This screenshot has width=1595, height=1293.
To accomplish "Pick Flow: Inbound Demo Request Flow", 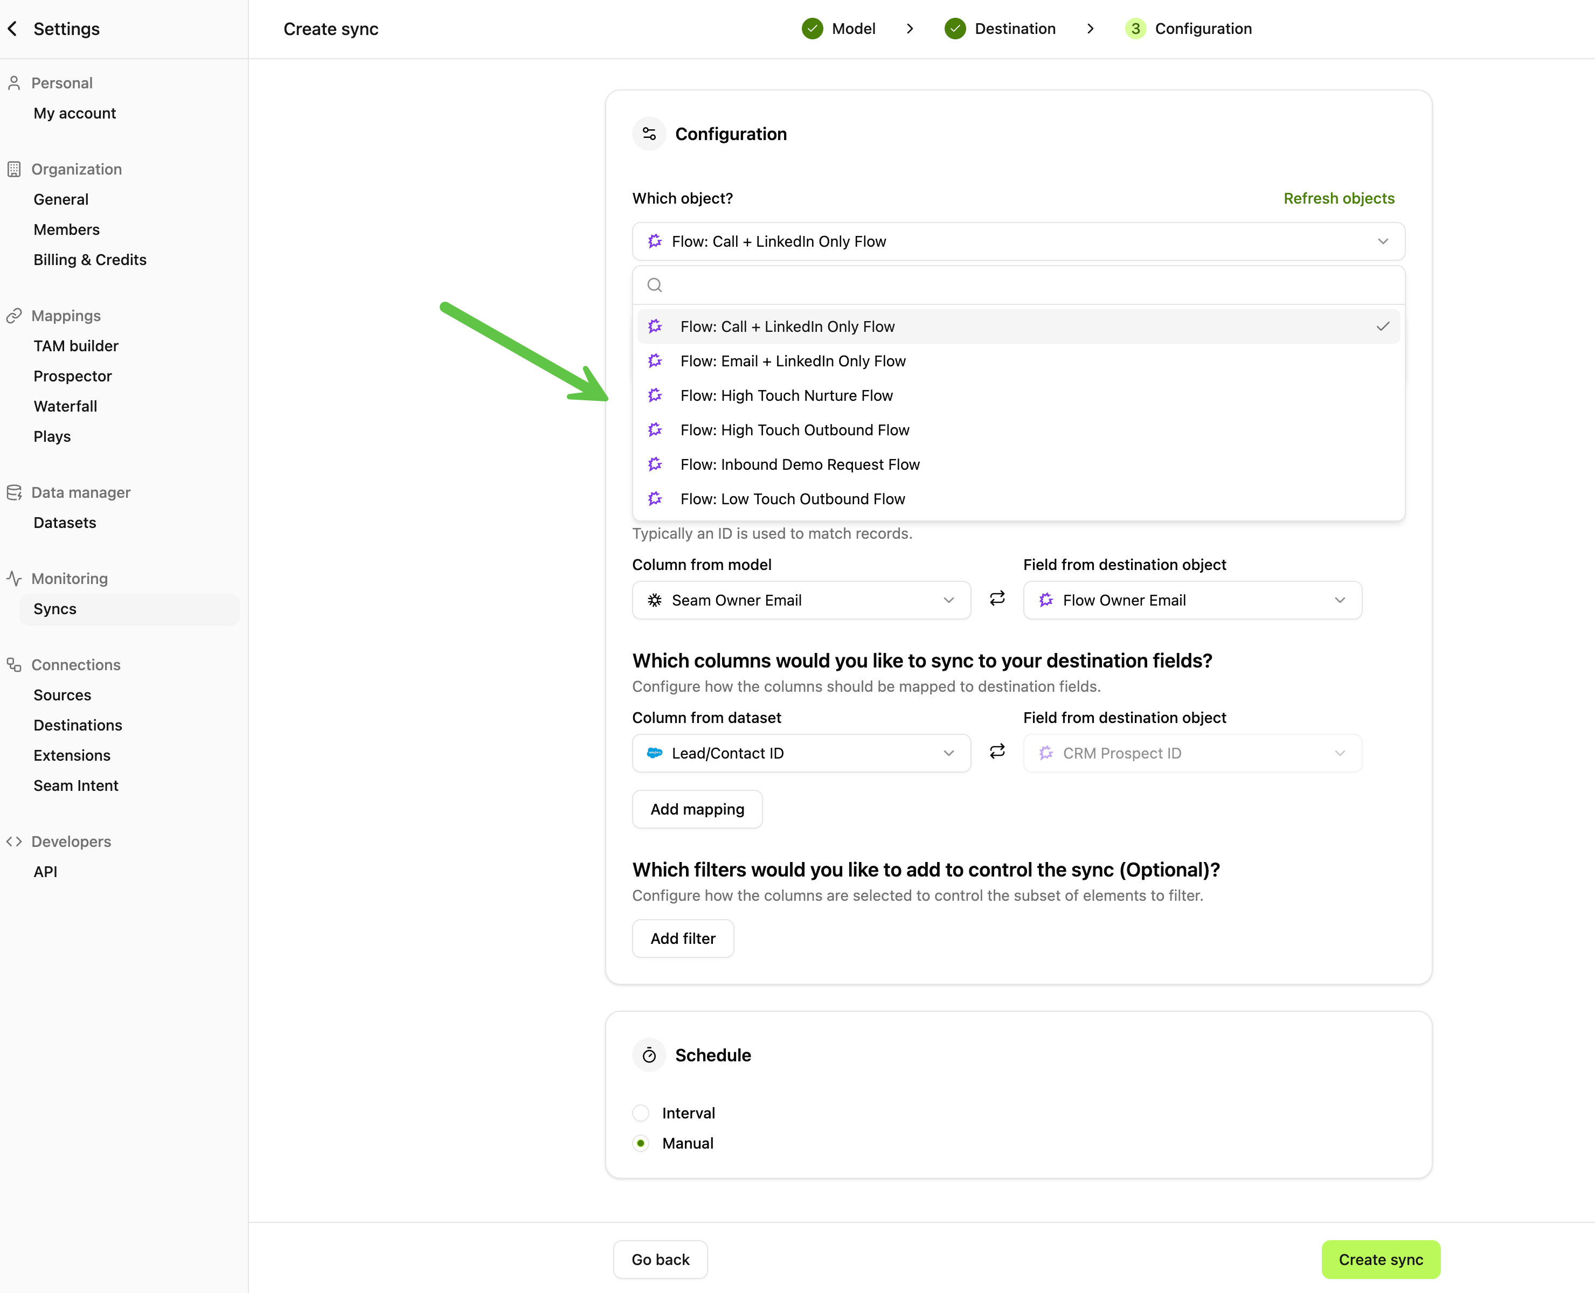I will click(799, 465).
